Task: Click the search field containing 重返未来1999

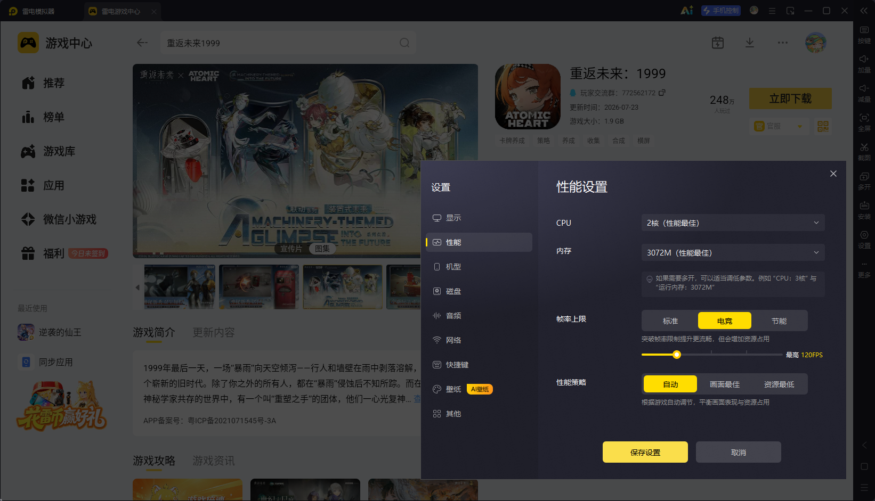Action: pos(288,43)
